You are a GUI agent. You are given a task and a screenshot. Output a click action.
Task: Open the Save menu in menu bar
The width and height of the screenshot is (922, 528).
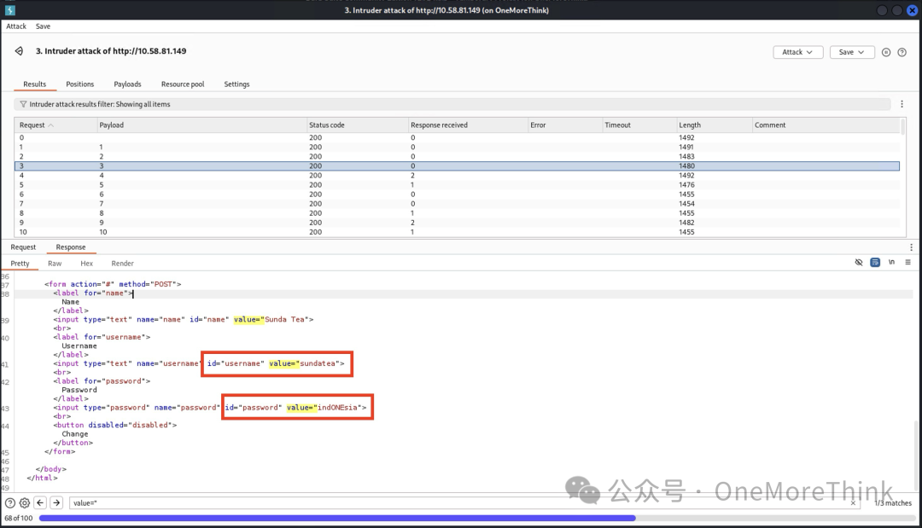click(43, 26)
